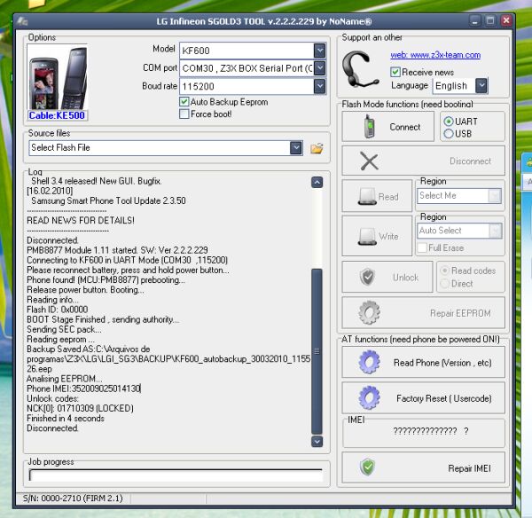The height and width of the screenshot is (518, 532).
Task: Click 'READ NEWS FOR DETAILS!' log line
Action: tap(81, 220)
